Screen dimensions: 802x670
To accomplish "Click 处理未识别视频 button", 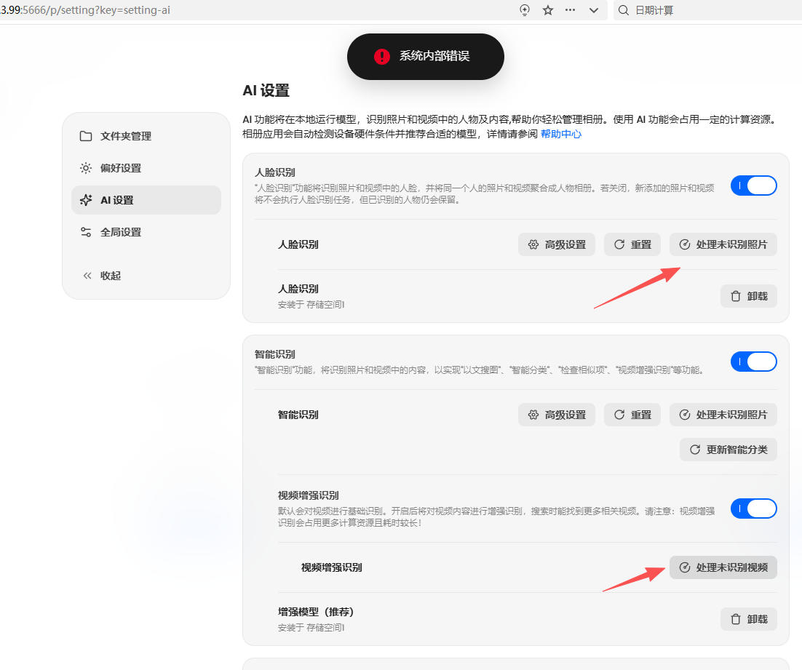I will [723, 567].
